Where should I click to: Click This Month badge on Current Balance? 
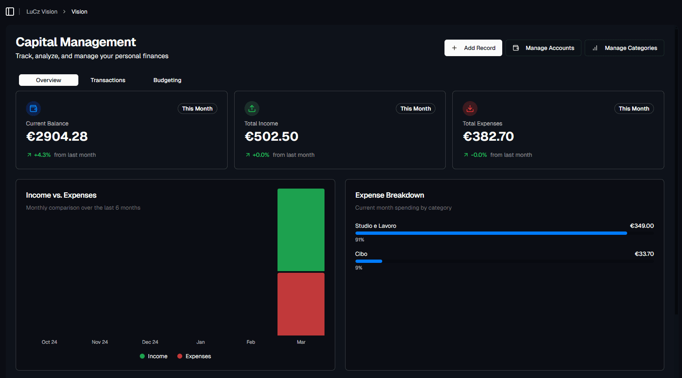point(198,109)
